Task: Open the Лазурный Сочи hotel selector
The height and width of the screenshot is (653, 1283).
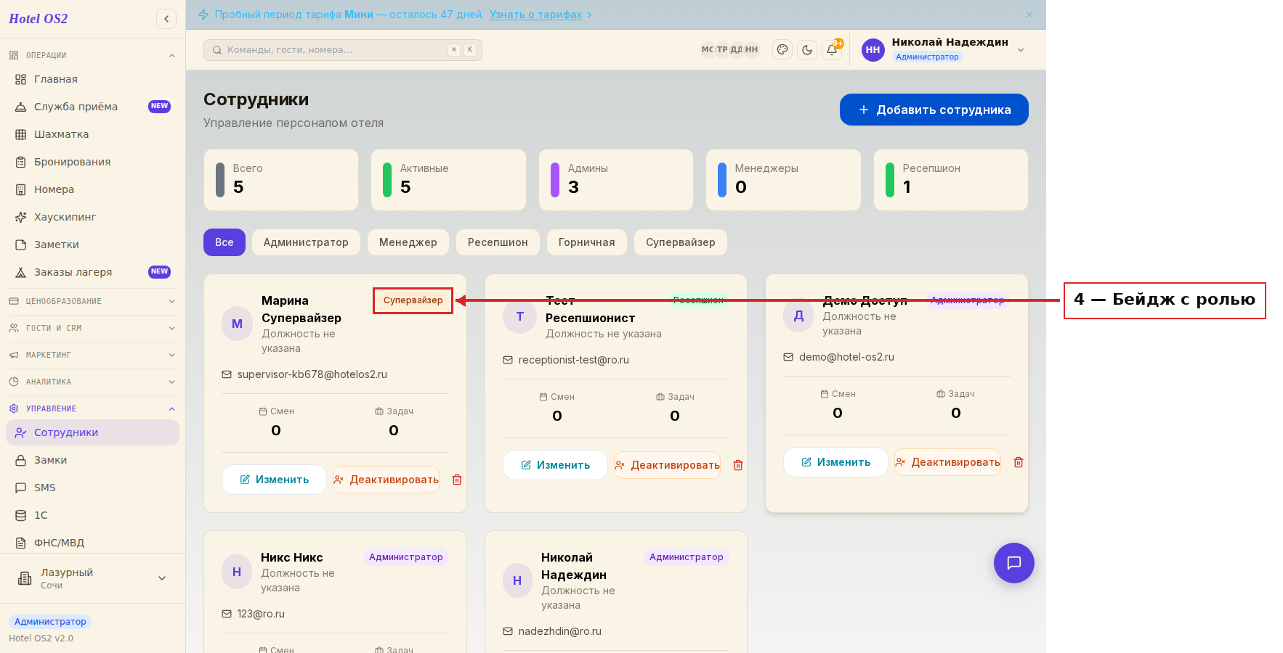Action: pos(92,578)
